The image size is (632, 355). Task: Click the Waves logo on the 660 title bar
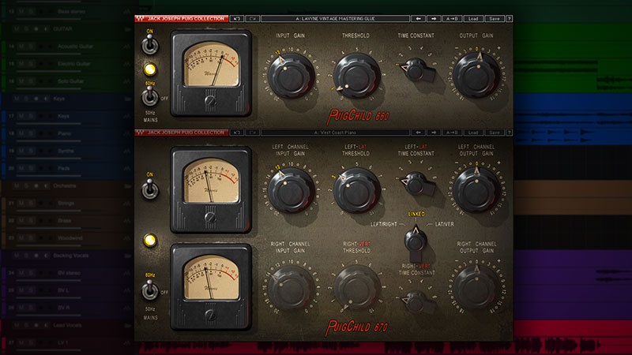pyautogui.click(x=140, y=18)
